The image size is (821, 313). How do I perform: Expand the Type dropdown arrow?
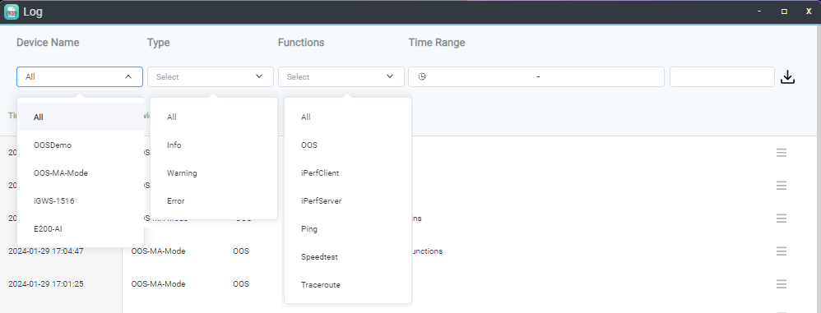[259, 77]
